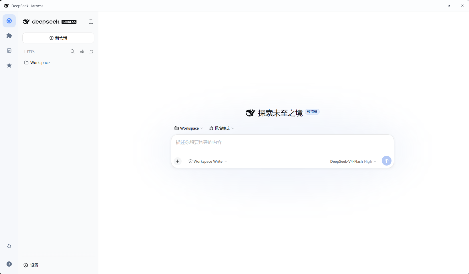
Task: Open the Workspace Write permission dropdown
Action: [x=208, y=161]
